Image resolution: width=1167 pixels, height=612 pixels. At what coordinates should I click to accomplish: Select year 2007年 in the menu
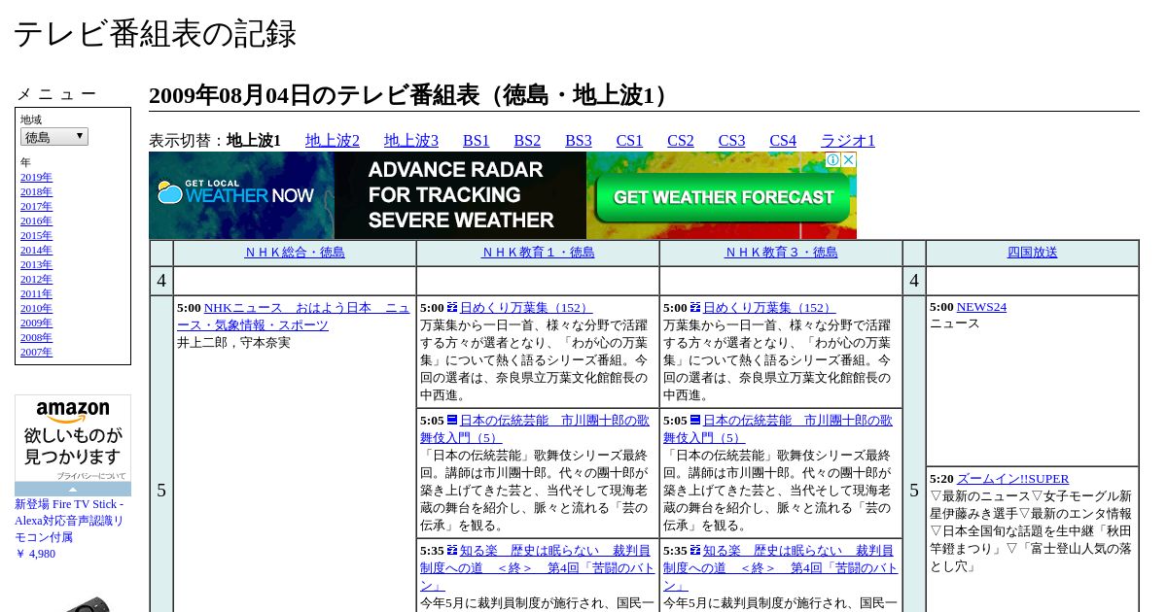click(x=36, y=353)
